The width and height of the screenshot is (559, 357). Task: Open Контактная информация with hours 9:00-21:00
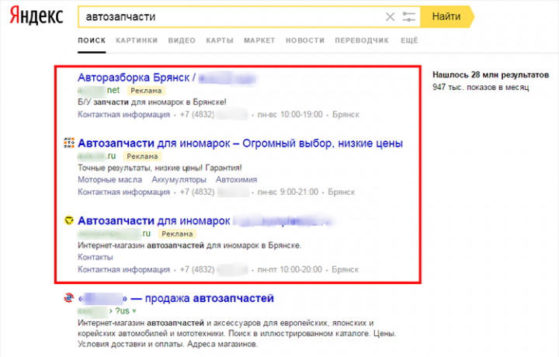pos(123,192)
